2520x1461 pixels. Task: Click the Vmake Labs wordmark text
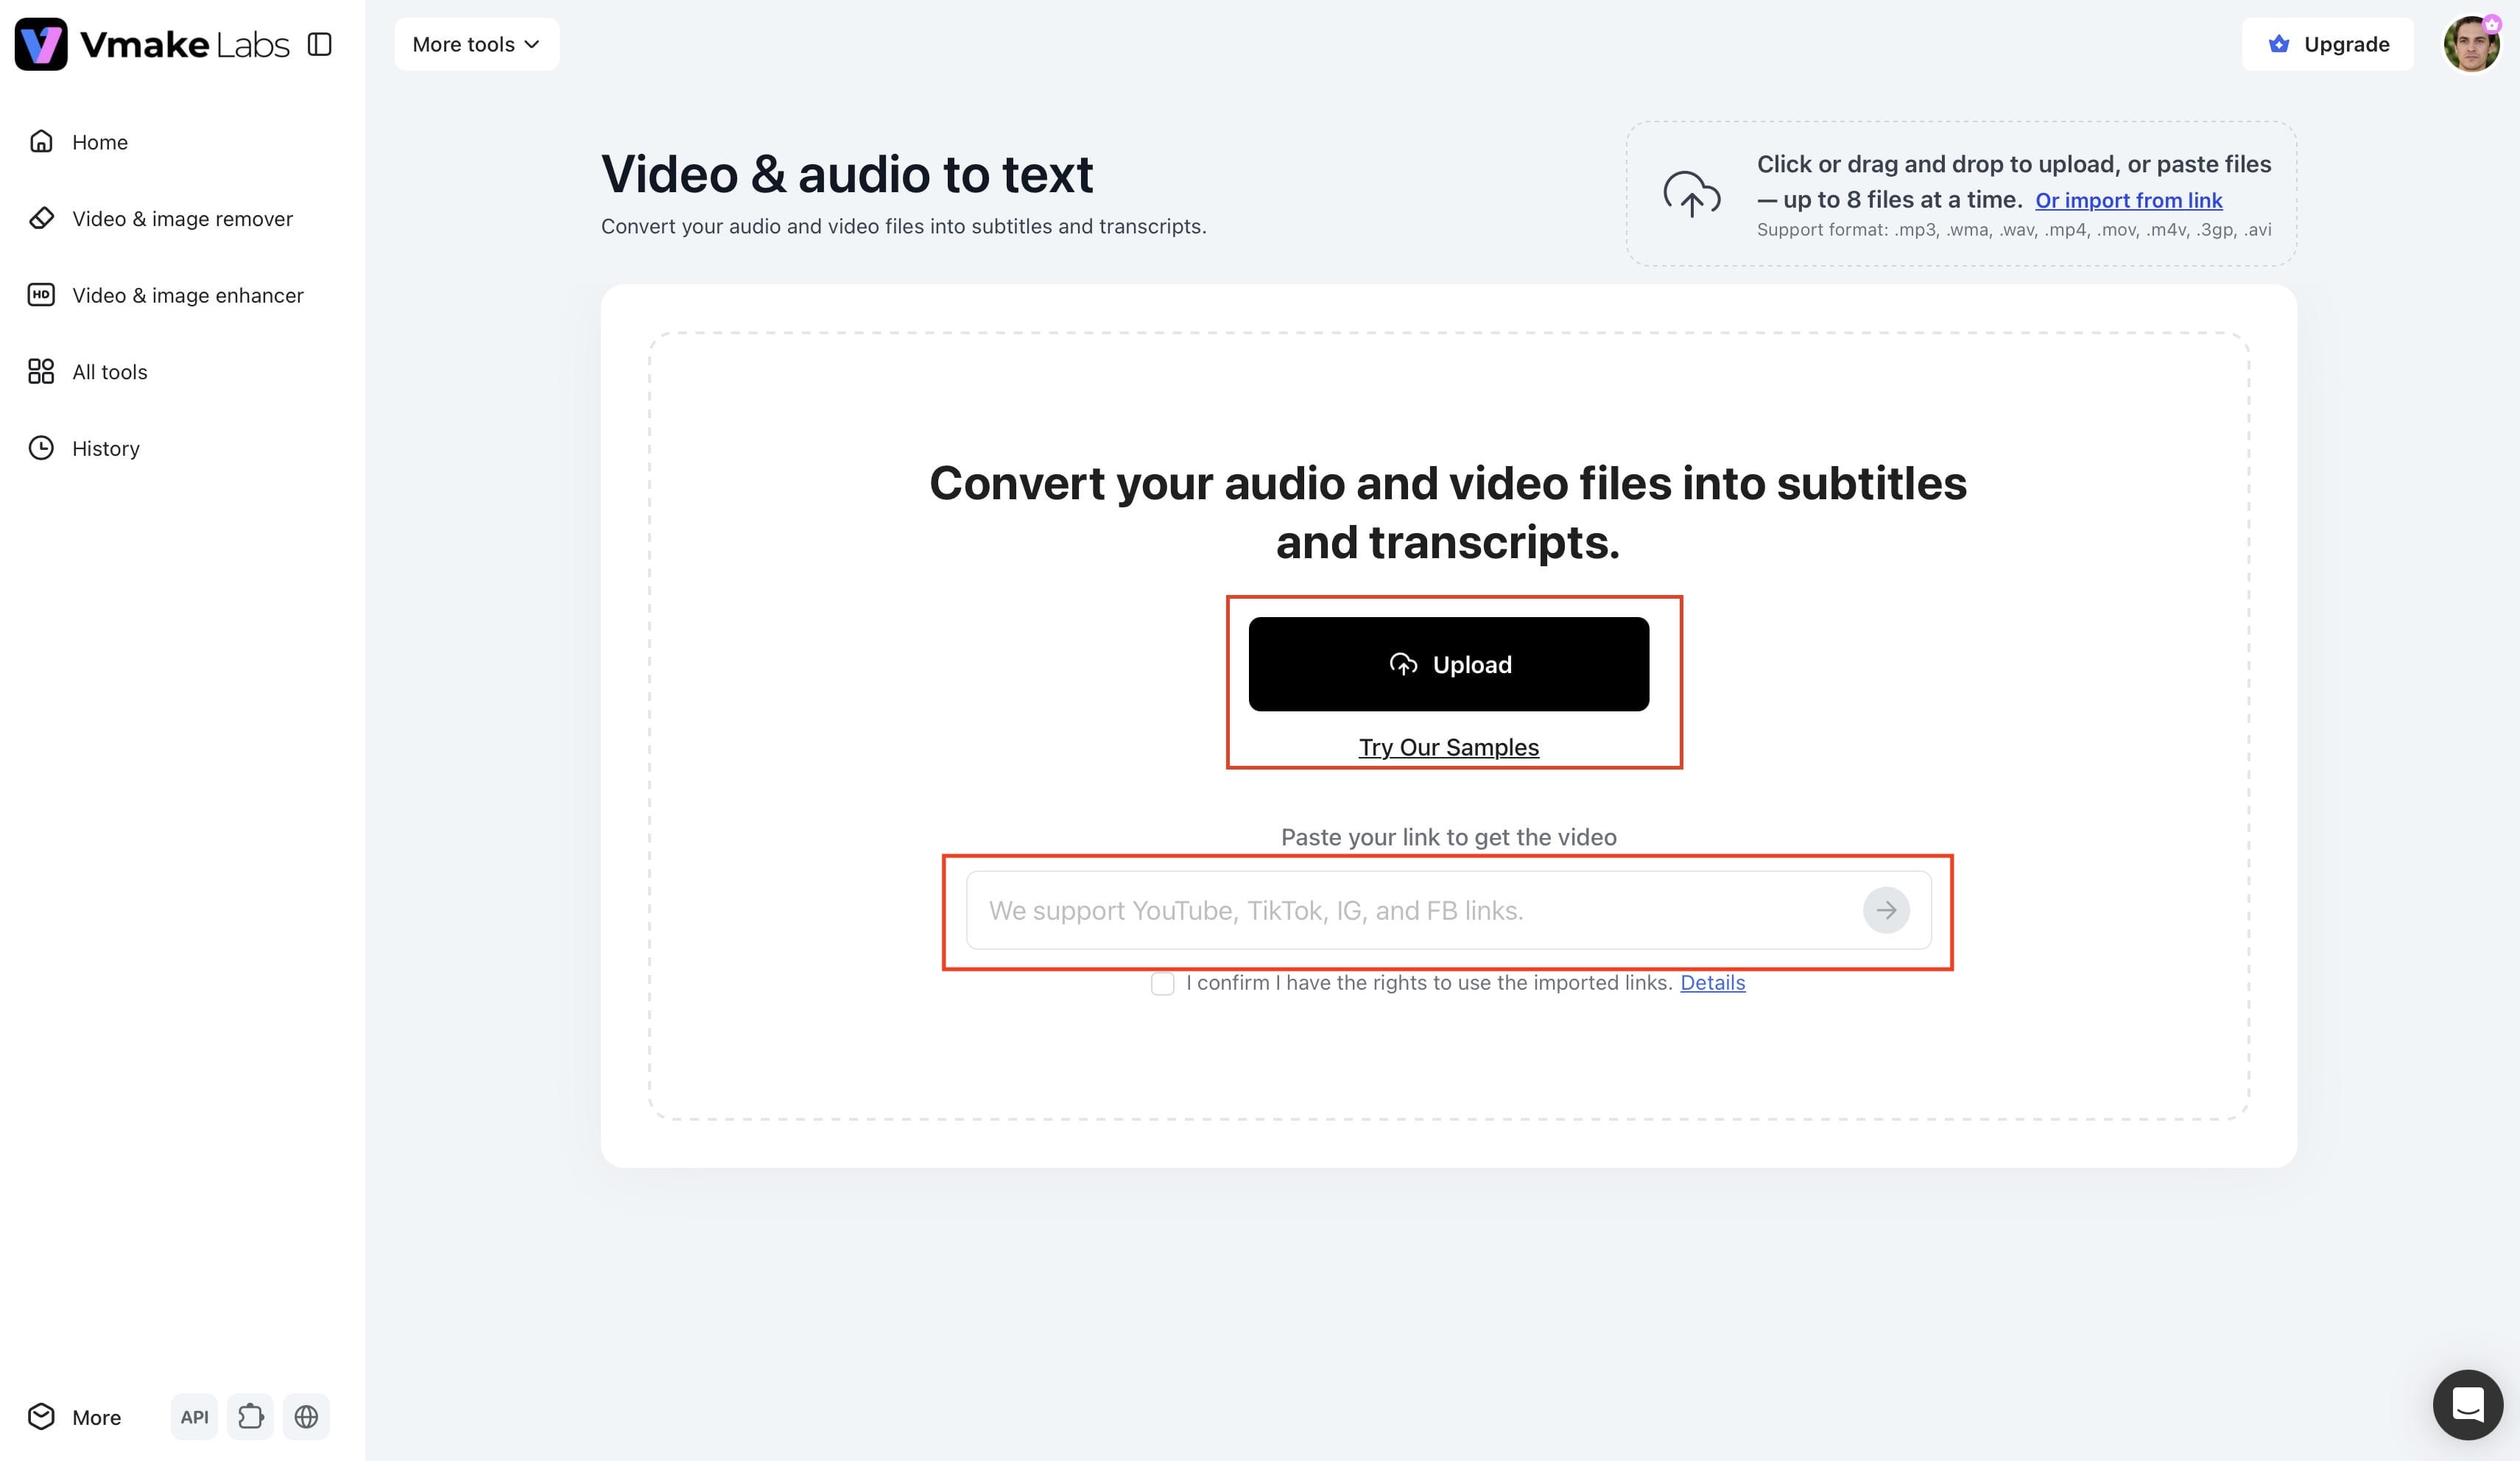coord(185,44)
